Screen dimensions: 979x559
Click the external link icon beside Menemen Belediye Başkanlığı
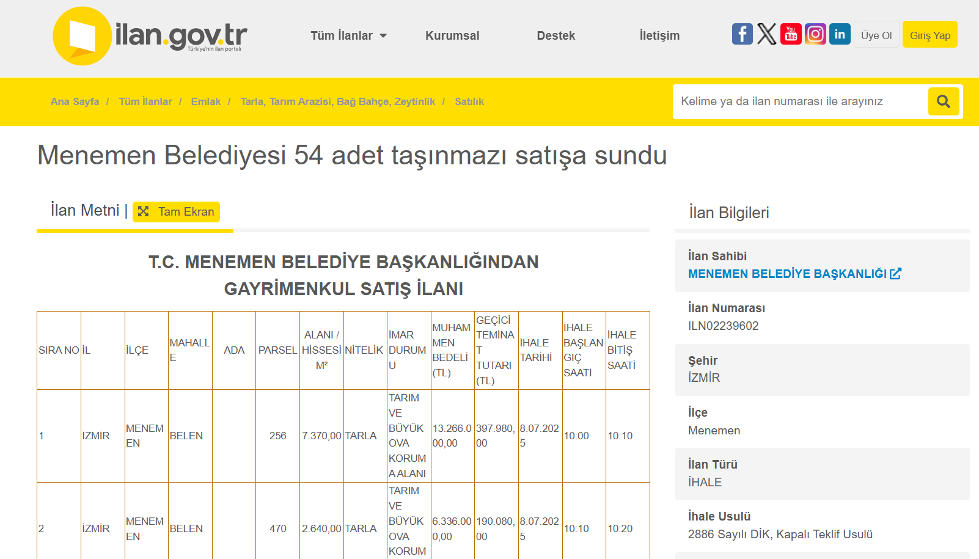895,274
